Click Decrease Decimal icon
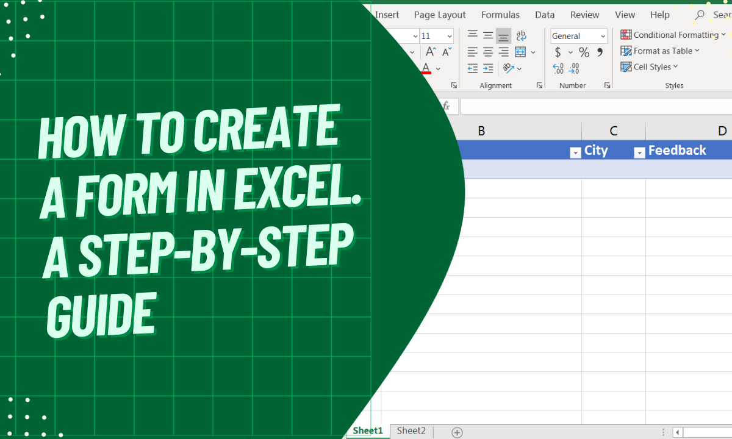 pyautogui.click(x=575, y=68)
